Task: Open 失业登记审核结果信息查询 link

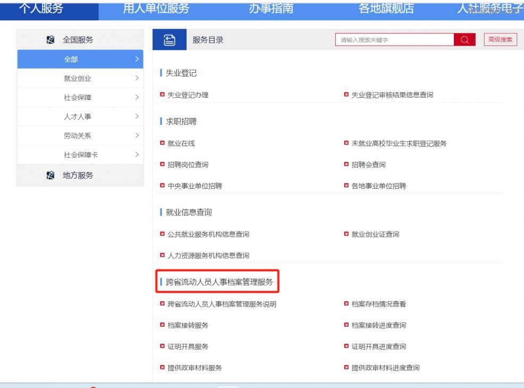Action: pyautogui.click(x=392, y=95)
